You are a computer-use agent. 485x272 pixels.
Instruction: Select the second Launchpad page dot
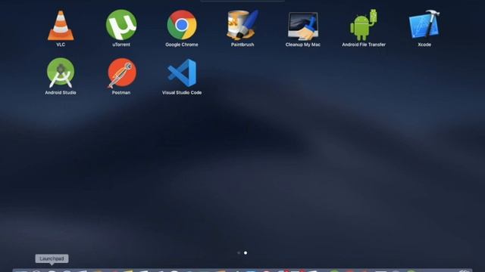coord(246,253)
